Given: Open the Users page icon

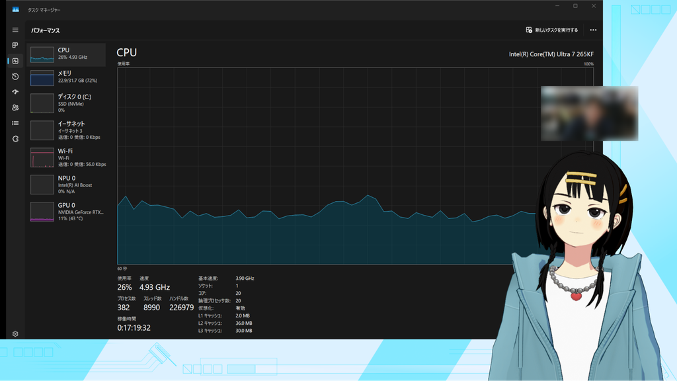Looking at the screenshot, I should [x=15, y=108].
